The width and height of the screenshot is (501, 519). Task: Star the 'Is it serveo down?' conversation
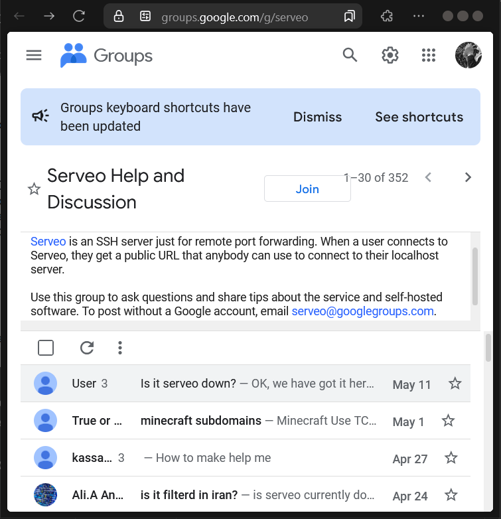point(455,384)
